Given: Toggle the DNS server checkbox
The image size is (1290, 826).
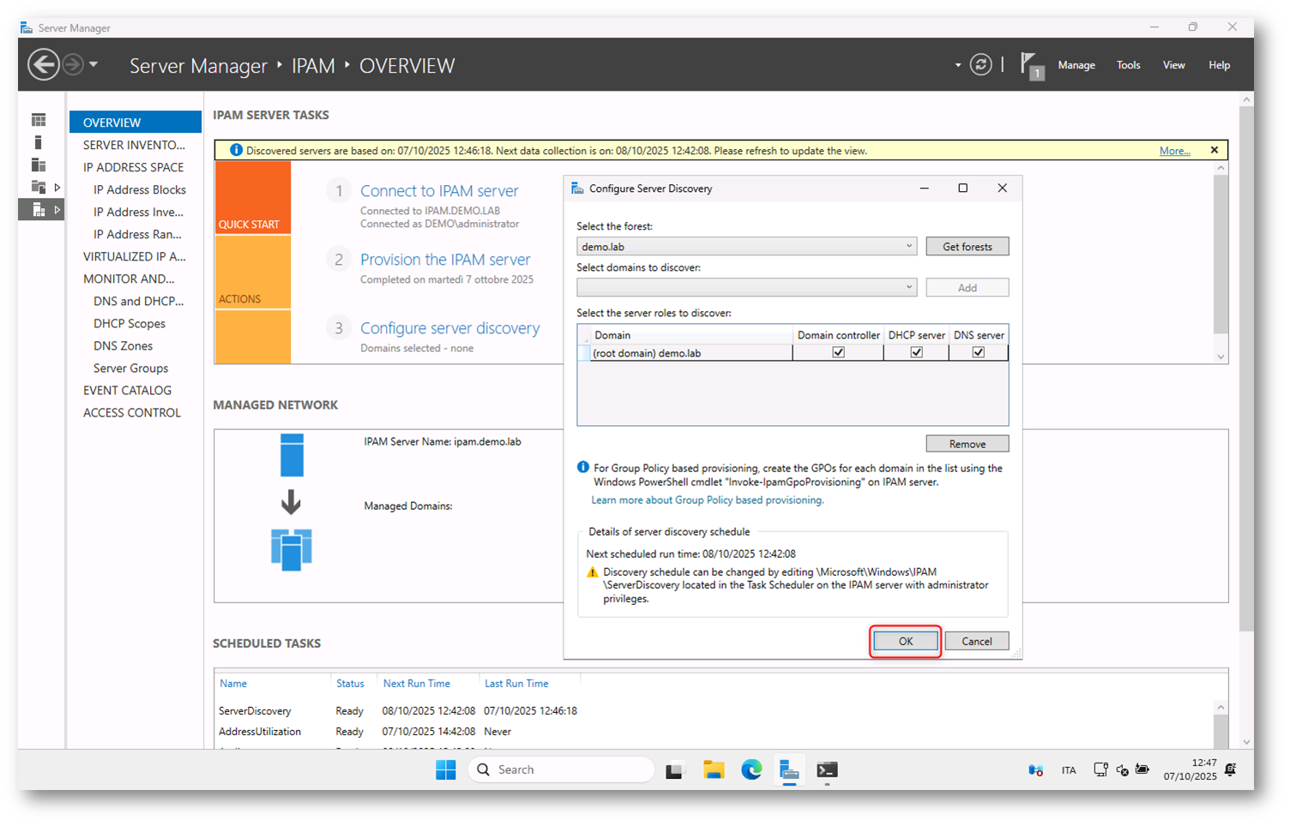Looking at the screenshot, I should tap(978, 352).
